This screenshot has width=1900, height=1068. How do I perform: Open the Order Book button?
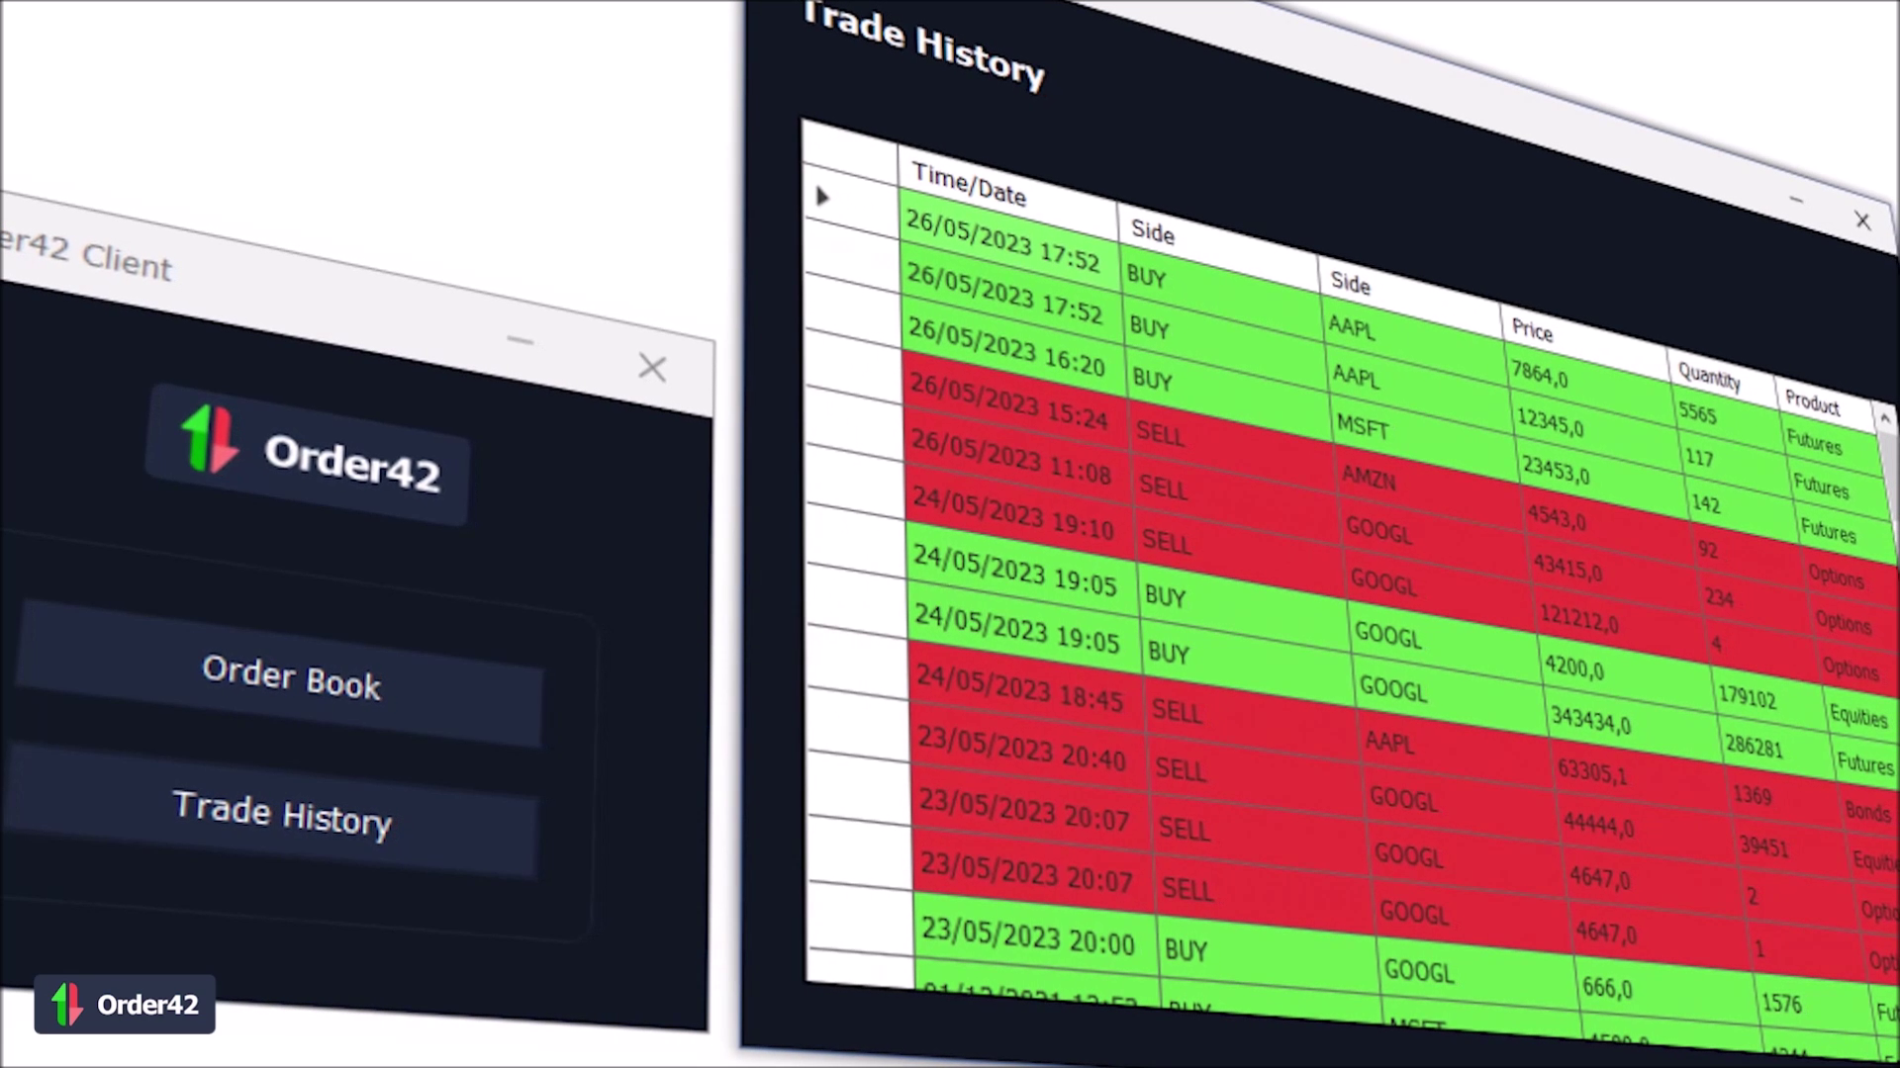click(280, 675)
